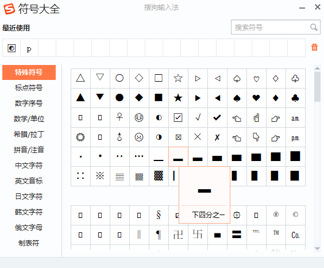
Task: Open the 标点符号 category
Action: (29, 87)
